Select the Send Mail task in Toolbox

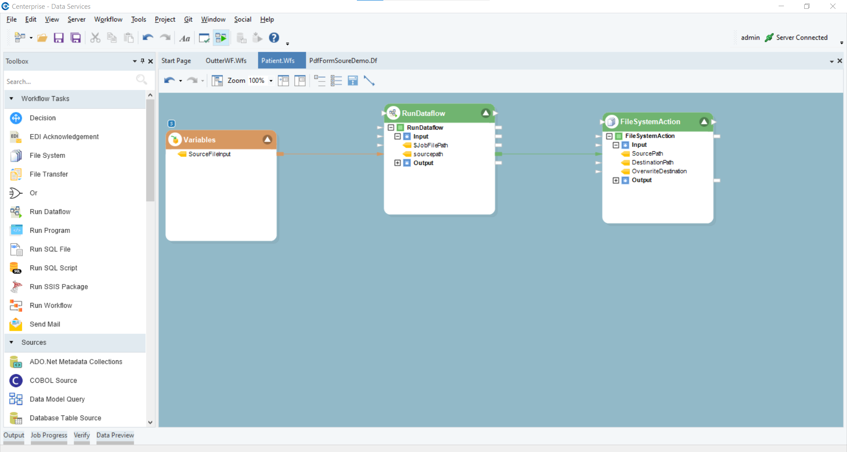(44, 324)
